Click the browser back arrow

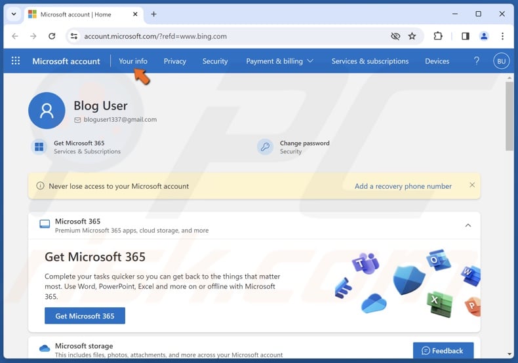[15, 36]
